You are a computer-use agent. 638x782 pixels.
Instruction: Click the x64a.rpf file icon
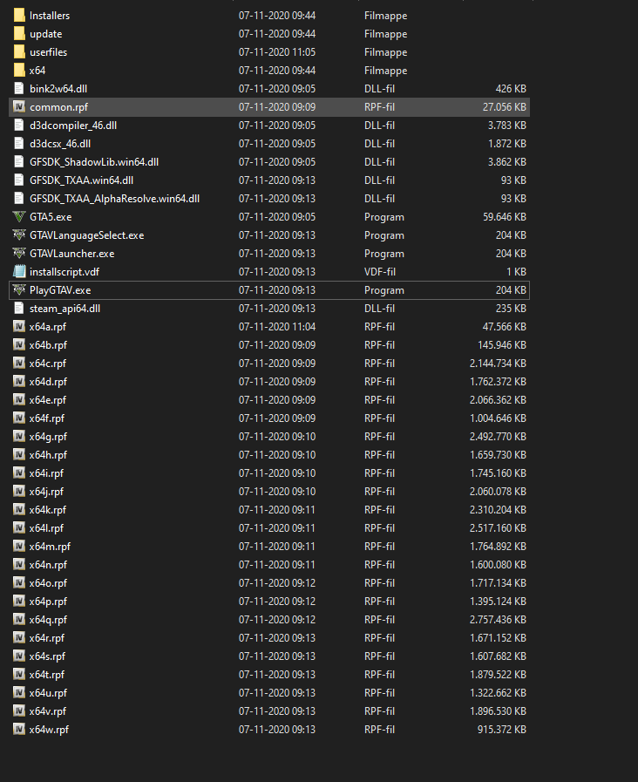coord(19,327)
